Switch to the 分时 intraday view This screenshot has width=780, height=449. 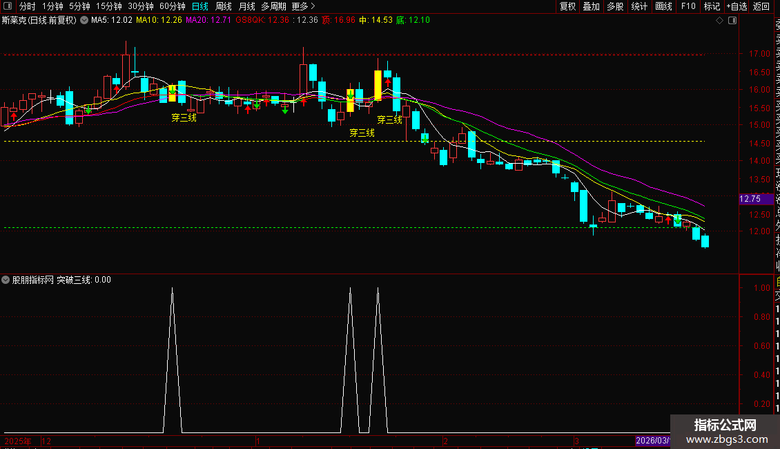[28, 6]
